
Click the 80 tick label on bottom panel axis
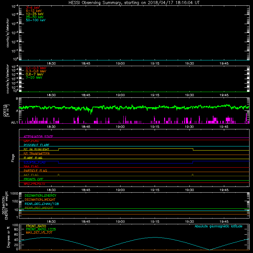pyautogui.click(x=16, y=230)
